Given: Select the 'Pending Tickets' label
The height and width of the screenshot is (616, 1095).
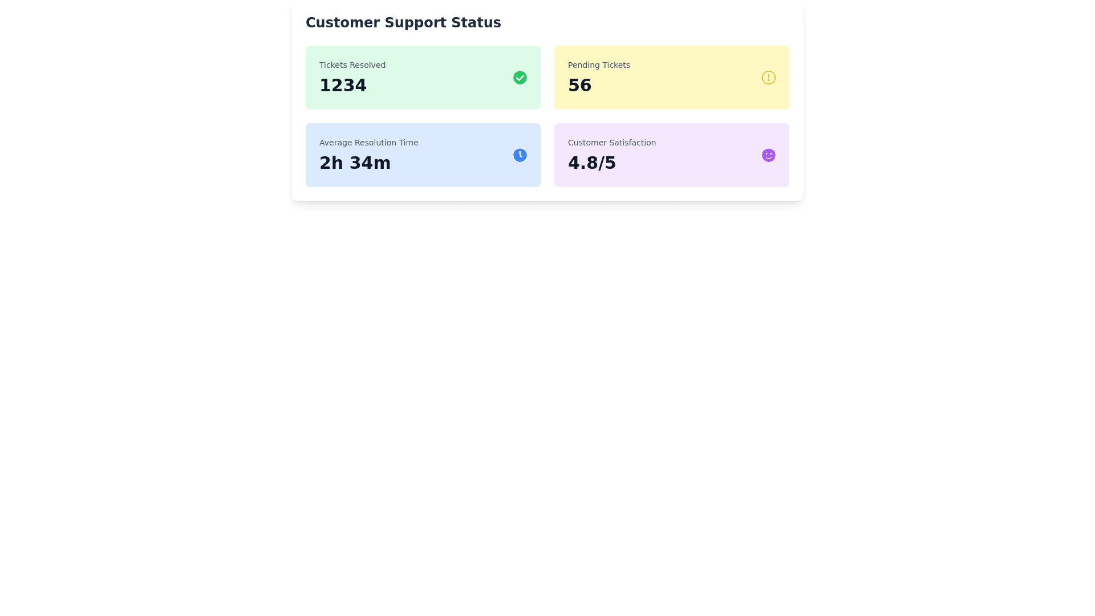Looking at the screenshot, I should (x=598, y=65).
